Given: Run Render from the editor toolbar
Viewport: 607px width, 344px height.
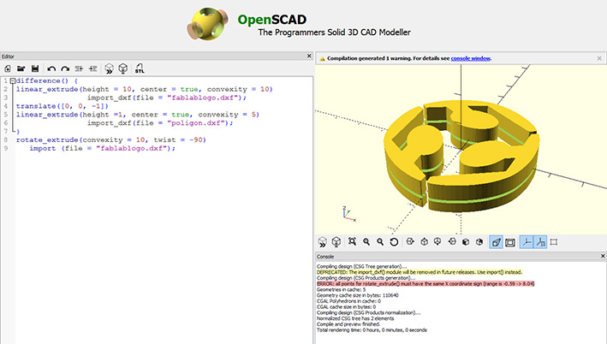Looking at the screenshot, I should pyautogui.click(x=123, y=68).
